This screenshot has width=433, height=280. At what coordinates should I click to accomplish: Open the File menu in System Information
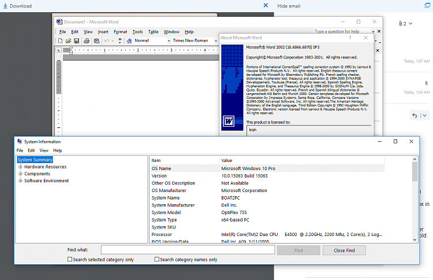tap(20, 150)
